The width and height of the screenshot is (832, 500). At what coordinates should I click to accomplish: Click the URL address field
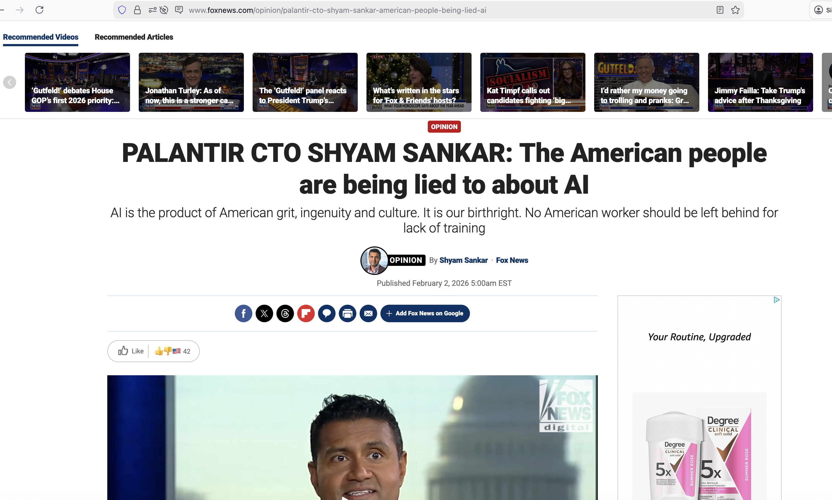(x=337, y=10)
